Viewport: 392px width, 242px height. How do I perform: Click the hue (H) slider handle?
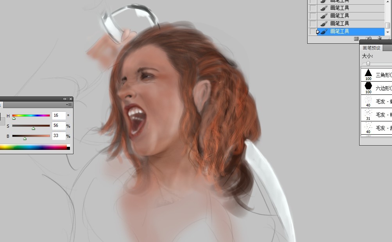(14, 118)
